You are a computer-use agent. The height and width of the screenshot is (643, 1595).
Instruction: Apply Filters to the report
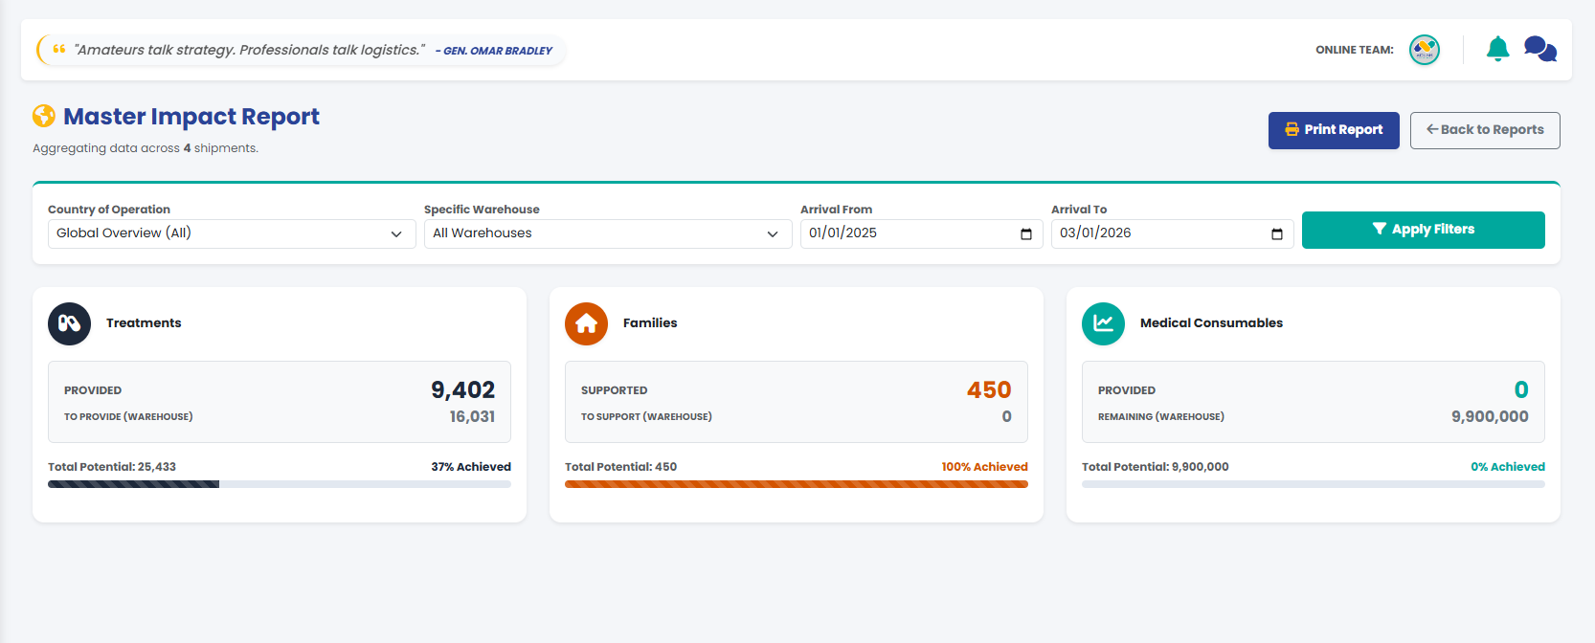pos(1424,230)
